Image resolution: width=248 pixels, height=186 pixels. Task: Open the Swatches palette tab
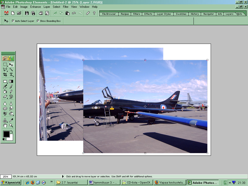click(x=181, y=14)
